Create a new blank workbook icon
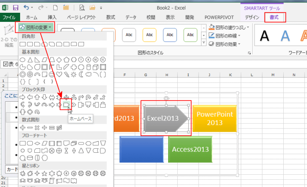This screenshot has height=187, width=307. (55, 8)
